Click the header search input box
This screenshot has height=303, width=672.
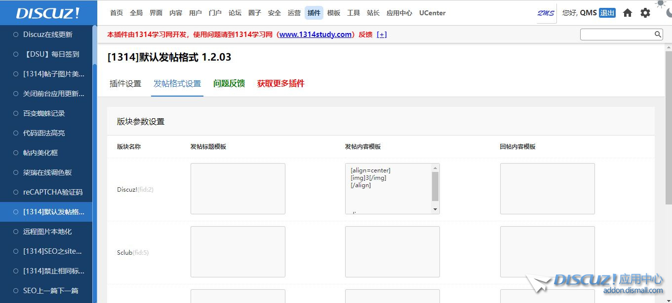(617, 34)
